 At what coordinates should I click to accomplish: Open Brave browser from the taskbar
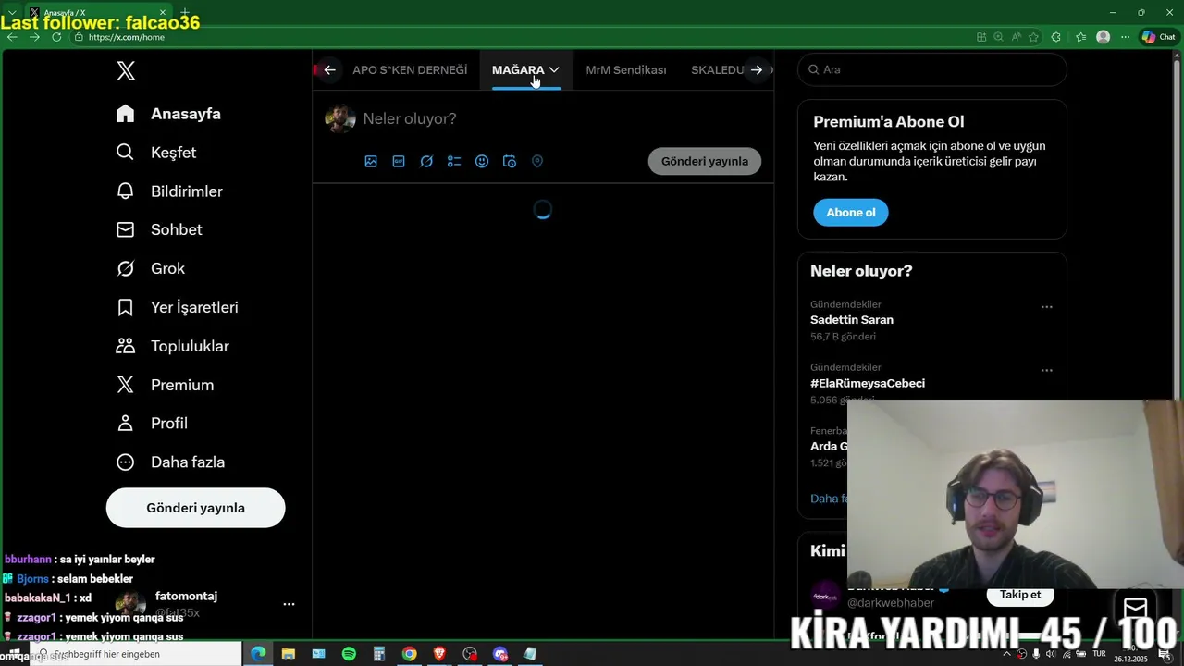[x=439, y=654]
